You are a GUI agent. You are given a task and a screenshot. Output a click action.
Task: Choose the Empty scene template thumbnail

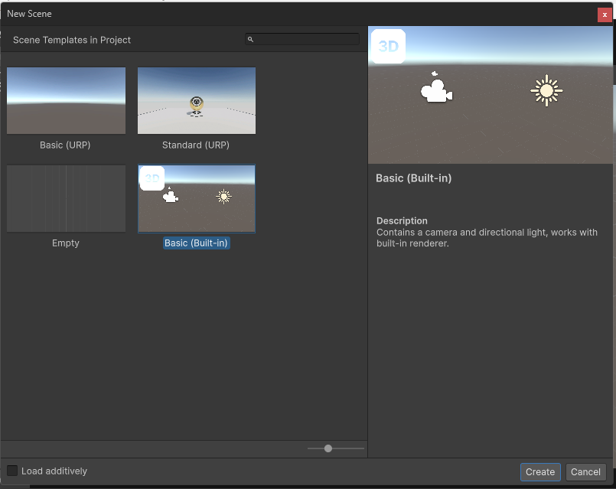click(x=66, y=198)
